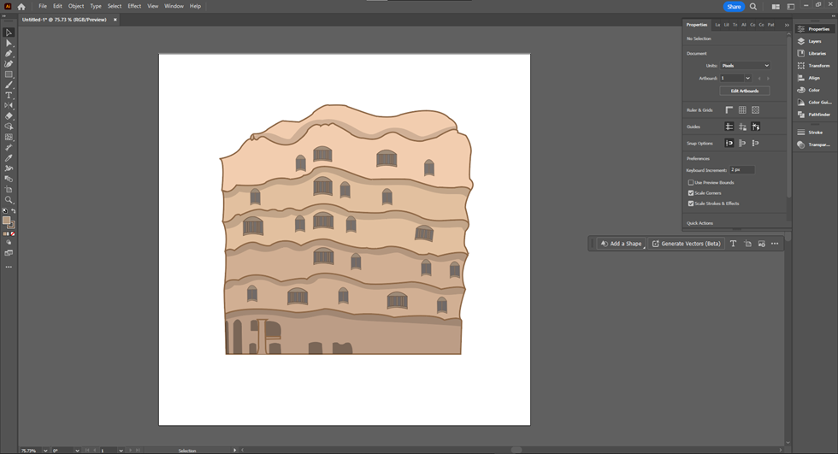The image size is (838, 454).
Task: Uncheck Scale Corners checkbox
Action: tap(691, 193)
